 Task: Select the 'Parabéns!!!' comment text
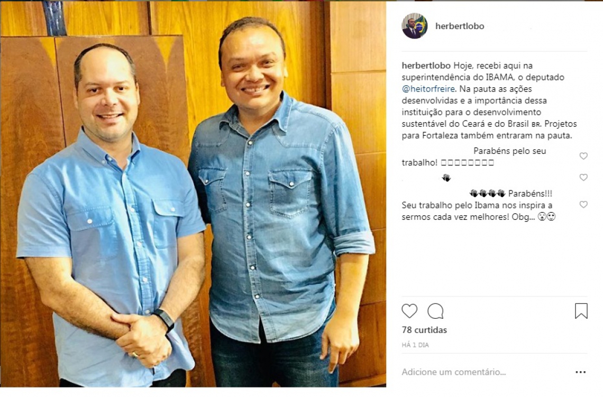[530, 193]
